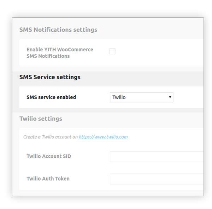The height and width of the screenshot is (209, 212).
Task: Select the 'SMS Notifications settings' heading
Action: tap(58, 30)
